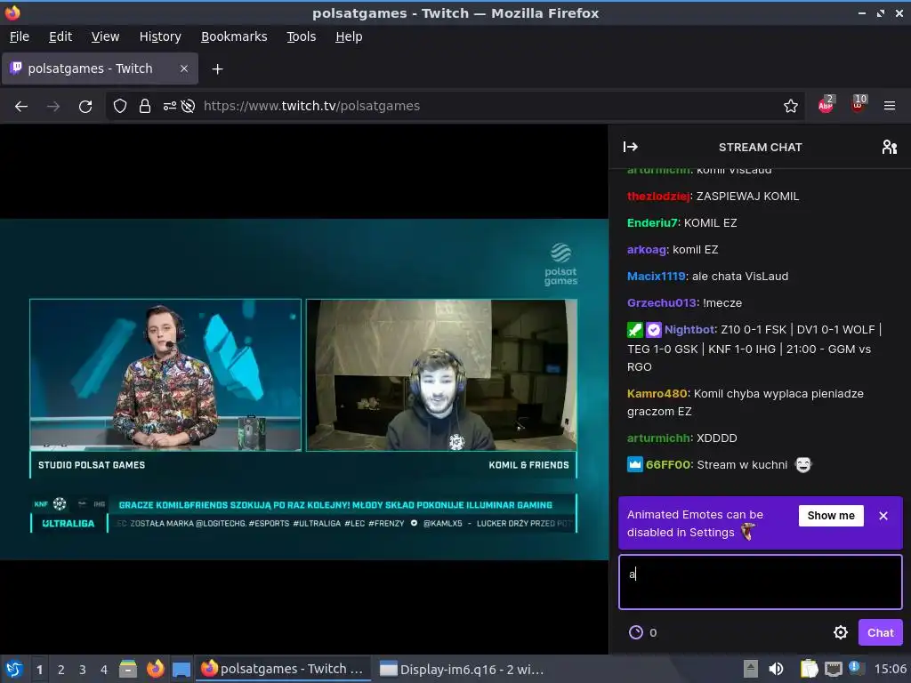Viewport: 911px width, 683px height.
Task: Open clipboard manager tray icon
Action: pos(809,670)
